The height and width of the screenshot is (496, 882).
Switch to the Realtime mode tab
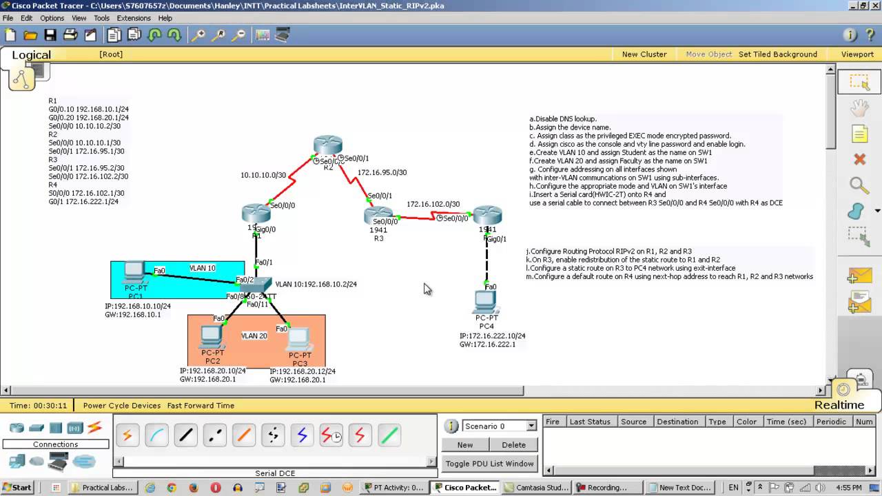pyautogui.click(x=839, y=404)
